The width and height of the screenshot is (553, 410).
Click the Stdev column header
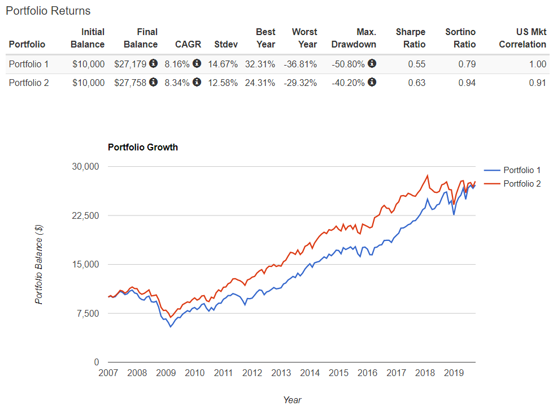coord(226,44)
